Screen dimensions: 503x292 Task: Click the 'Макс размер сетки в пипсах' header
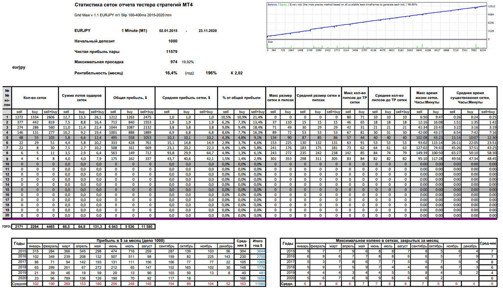tap(280, 98)
